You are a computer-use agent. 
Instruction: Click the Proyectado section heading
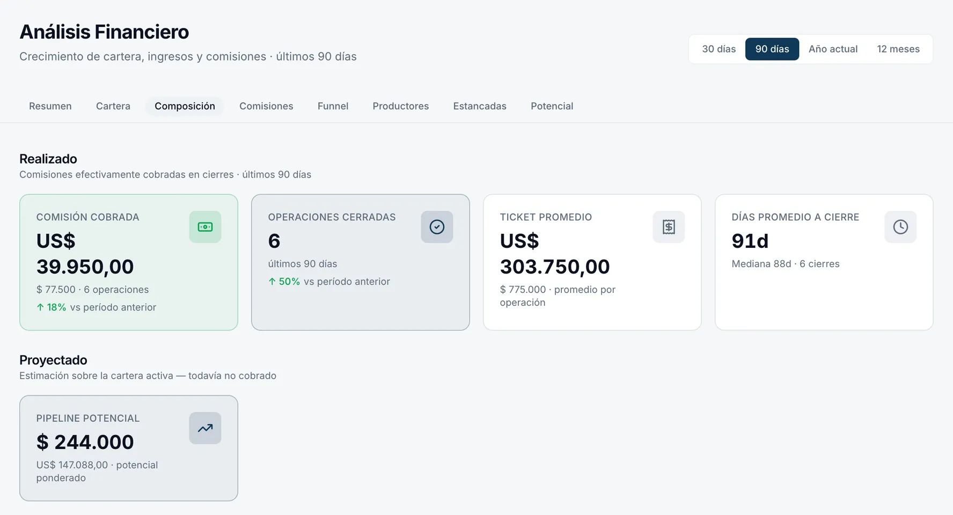coord(53,360)
